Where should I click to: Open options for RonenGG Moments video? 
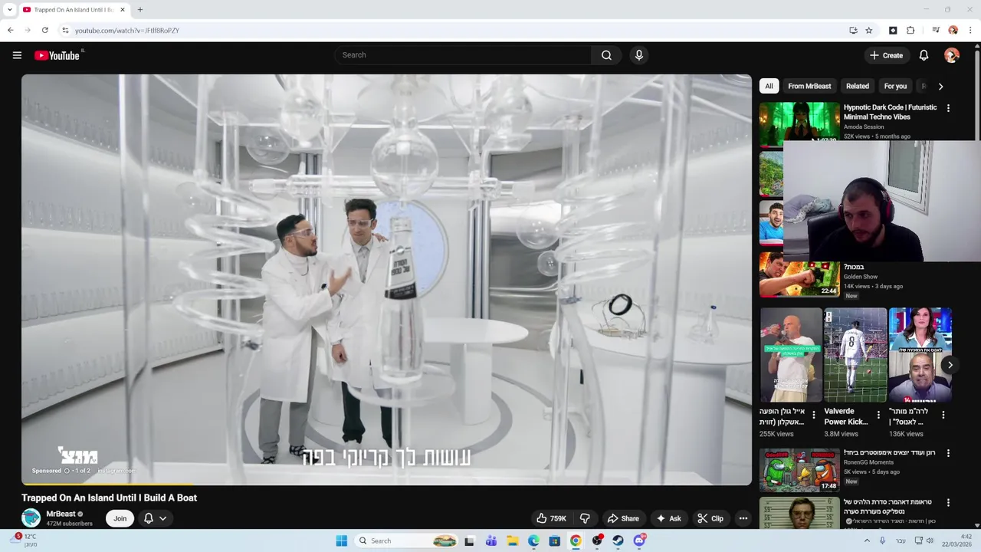click(948, 453)
